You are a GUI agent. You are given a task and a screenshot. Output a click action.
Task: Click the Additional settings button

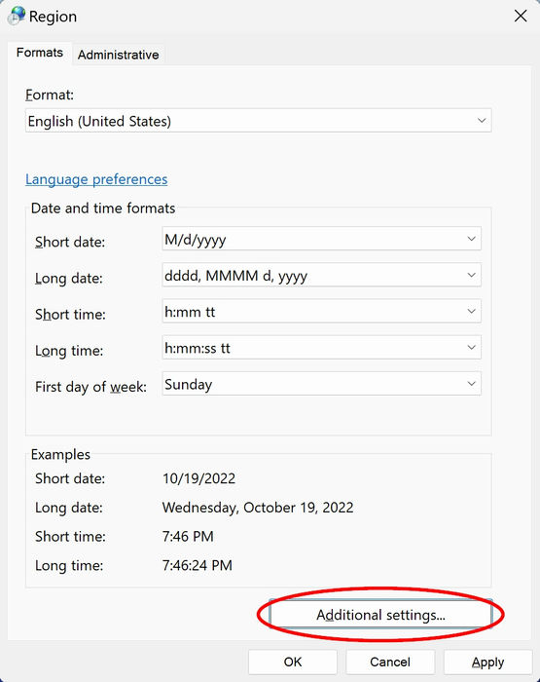(x=380, y=615)
